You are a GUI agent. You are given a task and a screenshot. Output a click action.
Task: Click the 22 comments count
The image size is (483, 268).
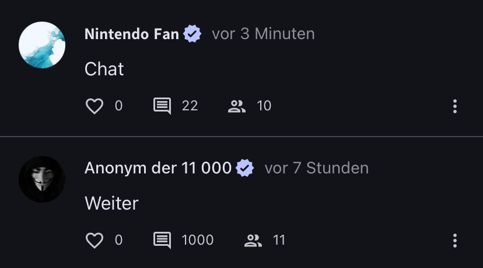(190, 106)
